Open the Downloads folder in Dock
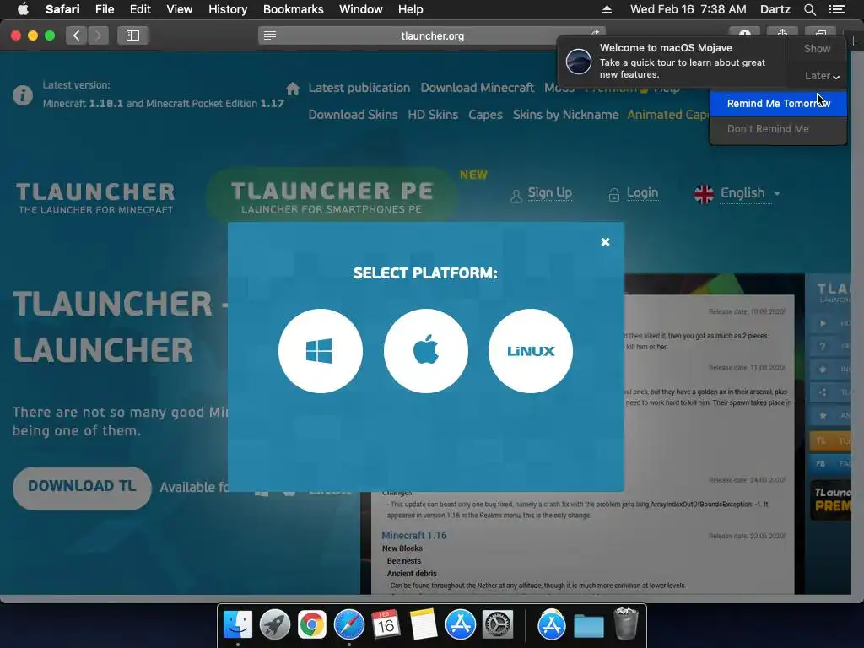This screenshot has height=648, width=864. coord(588,626)
